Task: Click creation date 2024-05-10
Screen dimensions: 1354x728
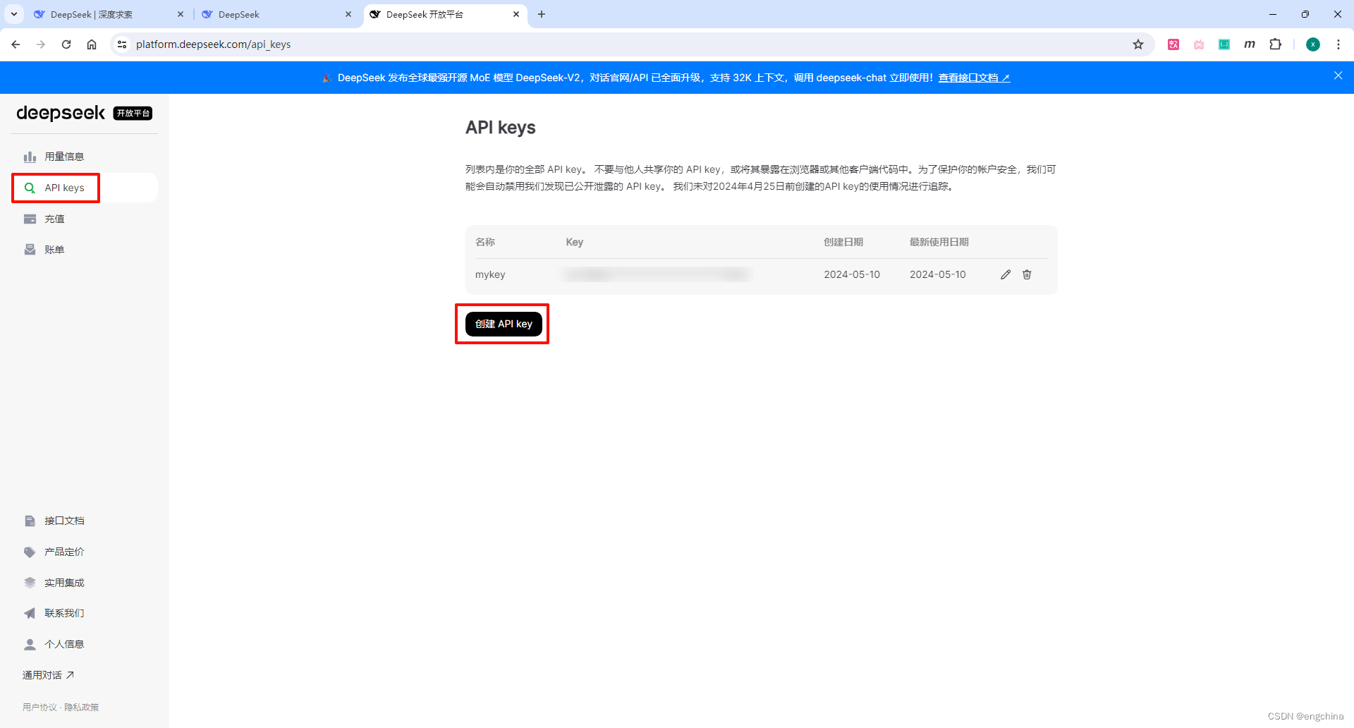Action: 852,274
